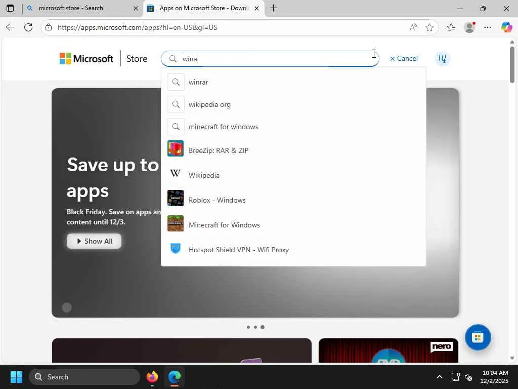Viewport: 518px width, 389px height.
Task: View site information lock icon
Action: pos(49,27)
